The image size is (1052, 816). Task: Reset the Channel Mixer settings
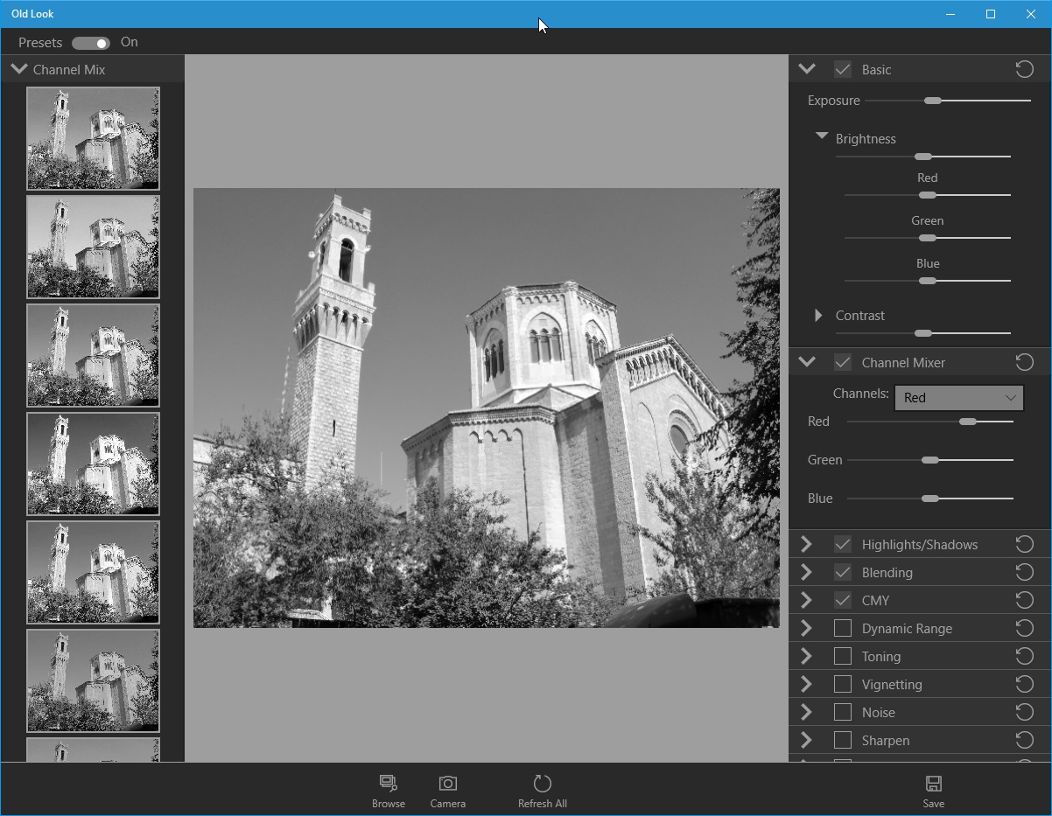point(1024,362)
